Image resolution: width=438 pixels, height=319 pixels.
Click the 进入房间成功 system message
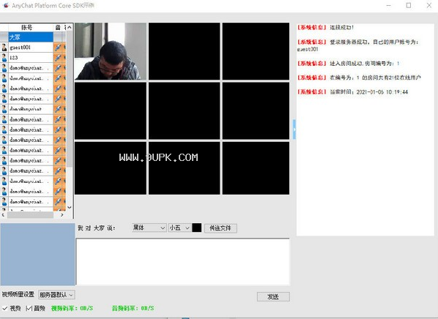pyautogui.click(x=348, y=64)
